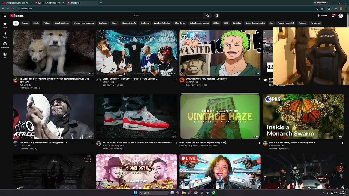
Task: Open more options for 734 PD video
Action: pos(93,143)
